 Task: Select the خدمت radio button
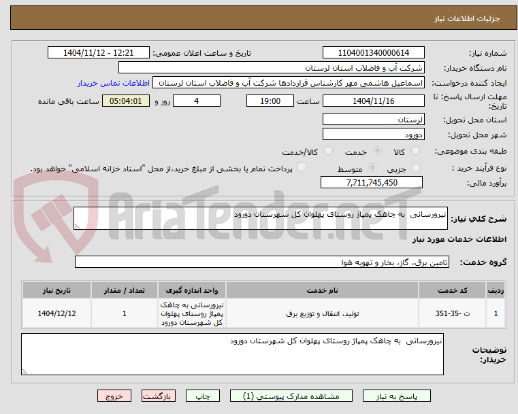(x=377, y=151)
